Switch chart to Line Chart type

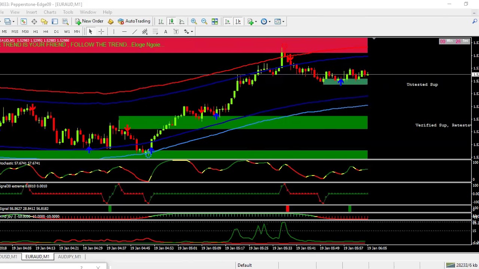coord(182,21)
